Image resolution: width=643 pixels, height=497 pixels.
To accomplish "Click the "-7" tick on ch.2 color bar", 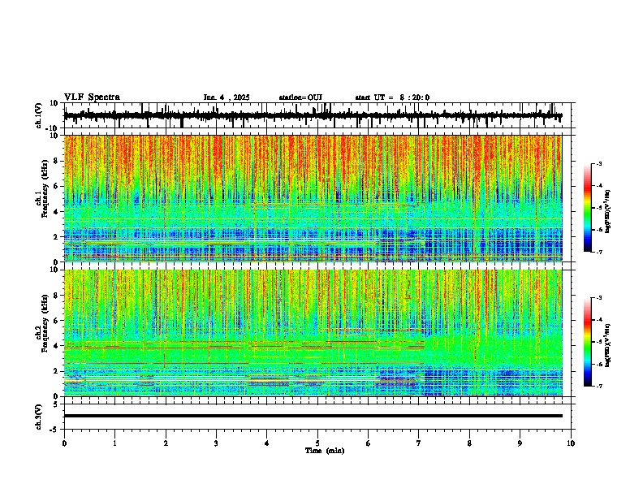I will coord(599,386).
